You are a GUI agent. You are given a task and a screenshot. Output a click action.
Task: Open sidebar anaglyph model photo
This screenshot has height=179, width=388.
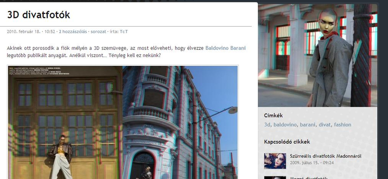(x=318, y=55)
